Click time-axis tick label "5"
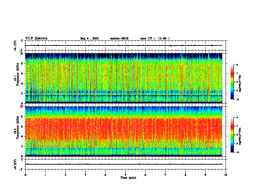Viewport: 254px width, 196px height. click(125, 175)
